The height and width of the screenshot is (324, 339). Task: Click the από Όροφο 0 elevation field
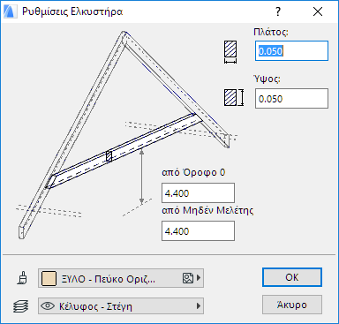click(x=198, y=193)
